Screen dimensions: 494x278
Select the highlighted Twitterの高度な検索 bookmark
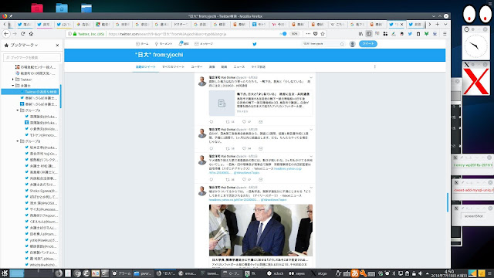(x=30, y=92)
